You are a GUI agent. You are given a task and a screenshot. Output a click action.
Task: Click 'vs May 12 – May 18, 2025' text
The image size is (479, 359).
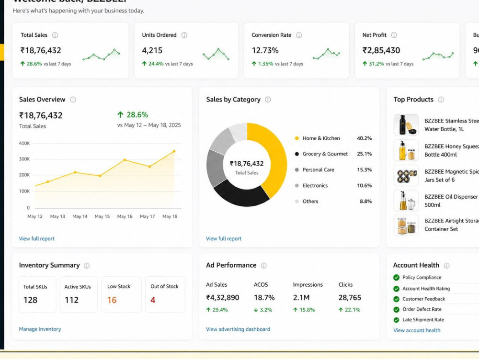point(149,125)
